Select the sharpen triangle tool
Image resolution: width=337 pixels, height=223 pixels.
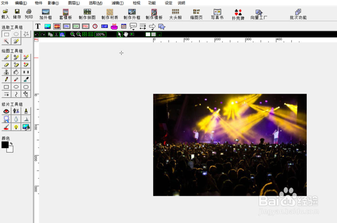point(26,119)
